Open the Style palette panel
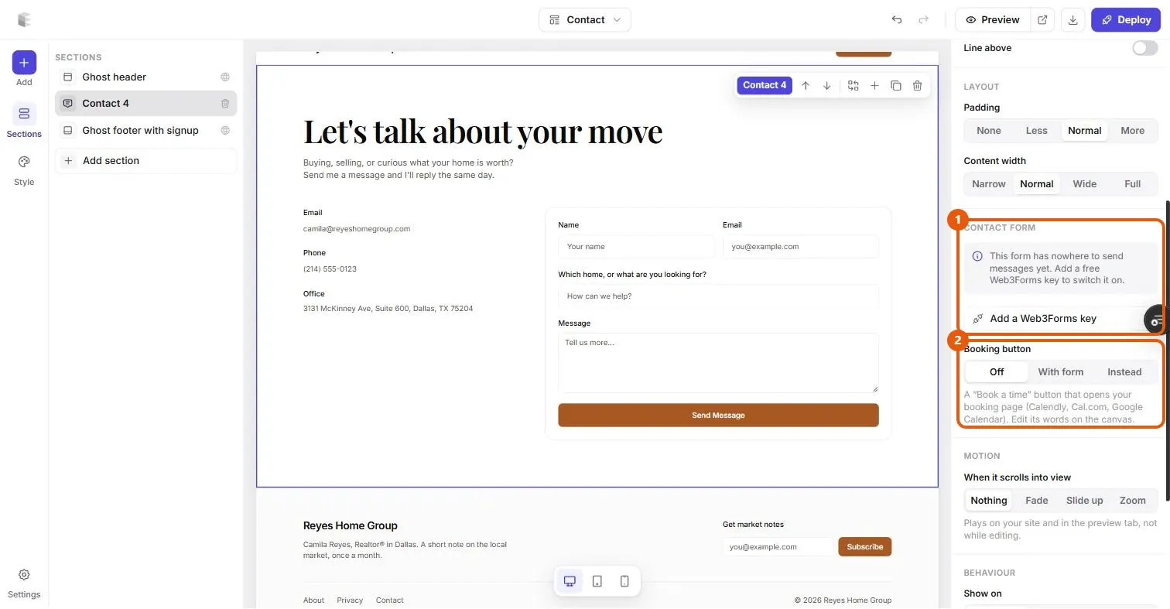Screen dimensions: 1170x609 click(24, 170)
